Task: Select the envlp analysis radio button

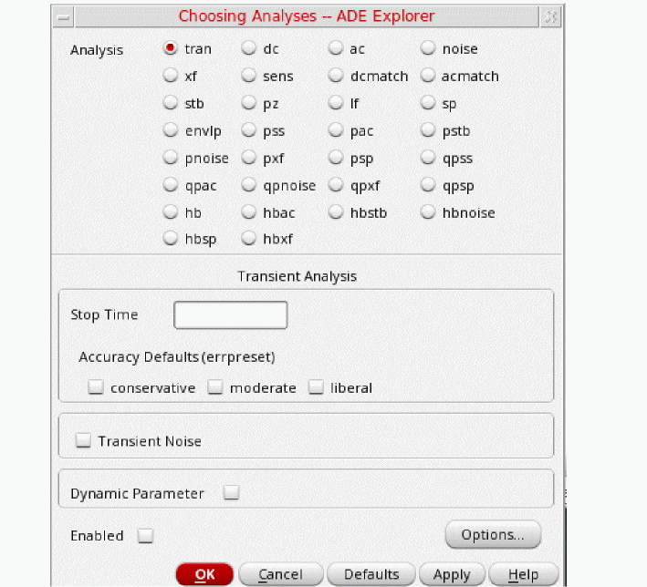Action: 170,130
